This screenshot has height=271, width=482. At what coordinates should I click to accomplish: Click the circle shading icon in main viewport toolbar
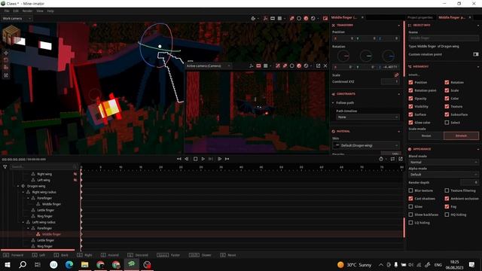(299, 18)
